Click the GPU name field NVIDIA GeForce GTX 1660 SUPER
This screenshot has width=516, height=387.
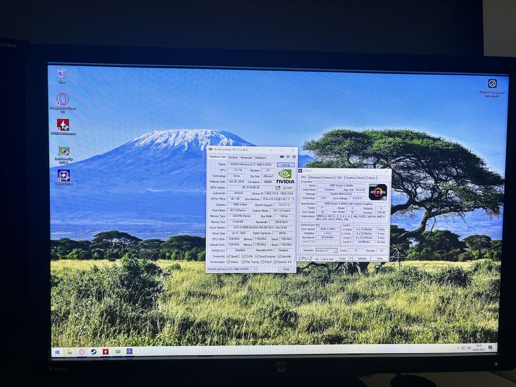coord(251,164)
